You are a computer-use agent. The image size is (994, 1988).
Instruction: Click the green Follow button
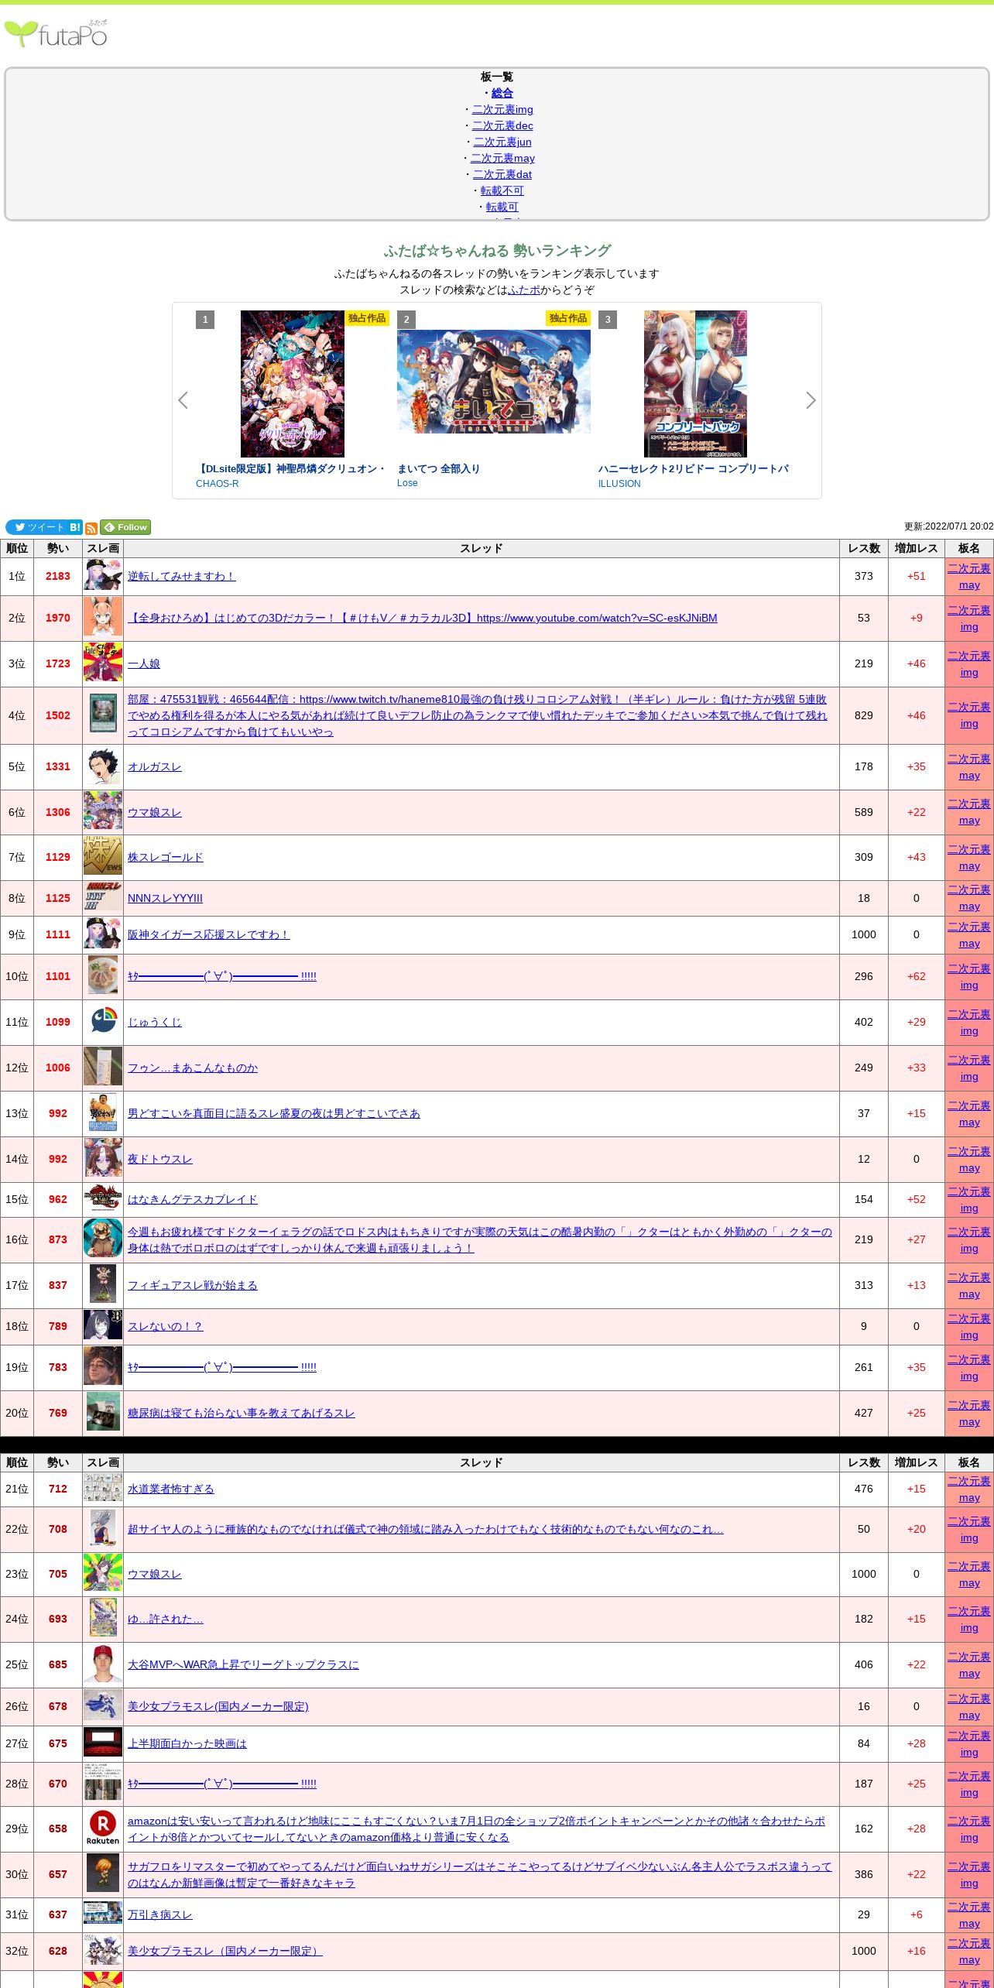point(125,527)
